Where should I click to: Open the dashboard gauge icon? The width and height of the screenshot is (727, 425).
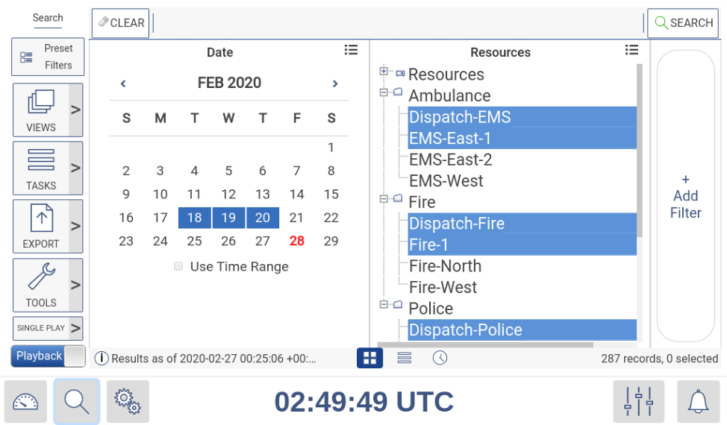point(25,402)
